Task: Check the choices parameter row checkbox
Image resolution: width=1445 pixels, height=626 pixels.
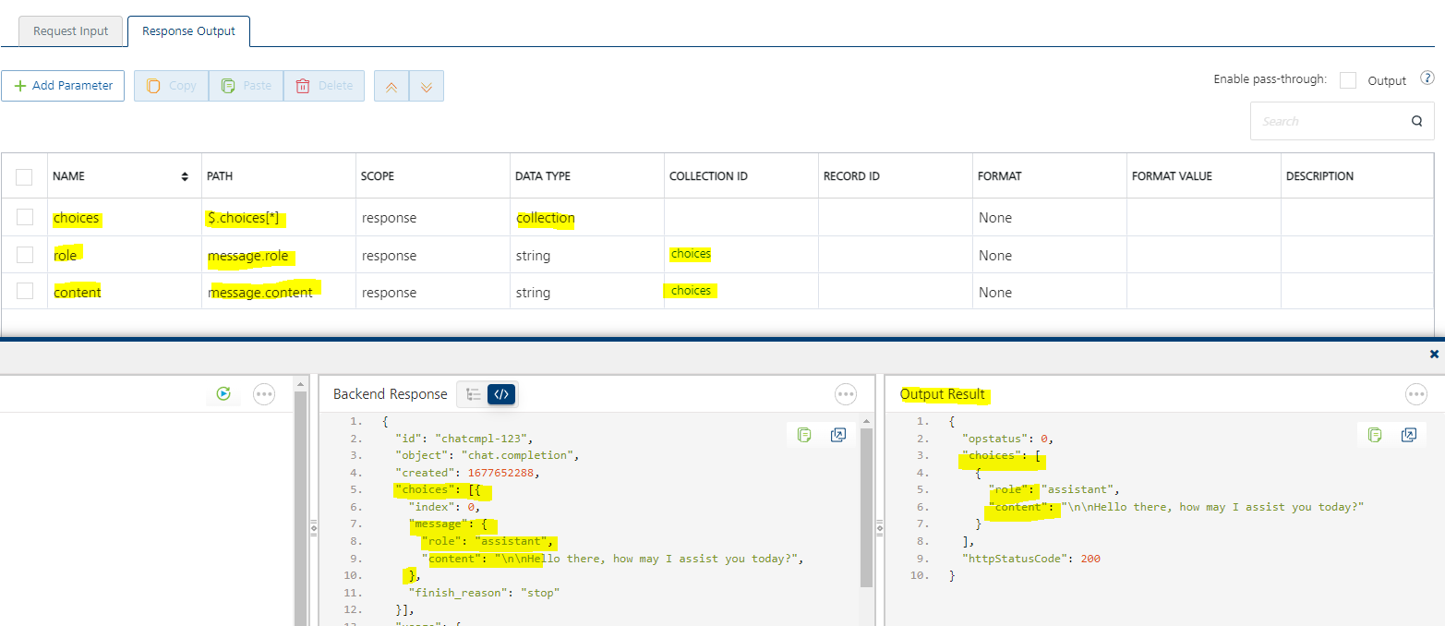Action: 24,217
